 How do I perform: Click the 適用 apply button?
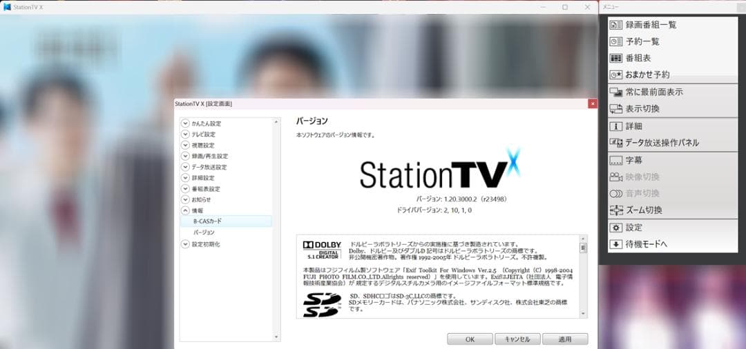pyautogui.click(x=564, y=339)
